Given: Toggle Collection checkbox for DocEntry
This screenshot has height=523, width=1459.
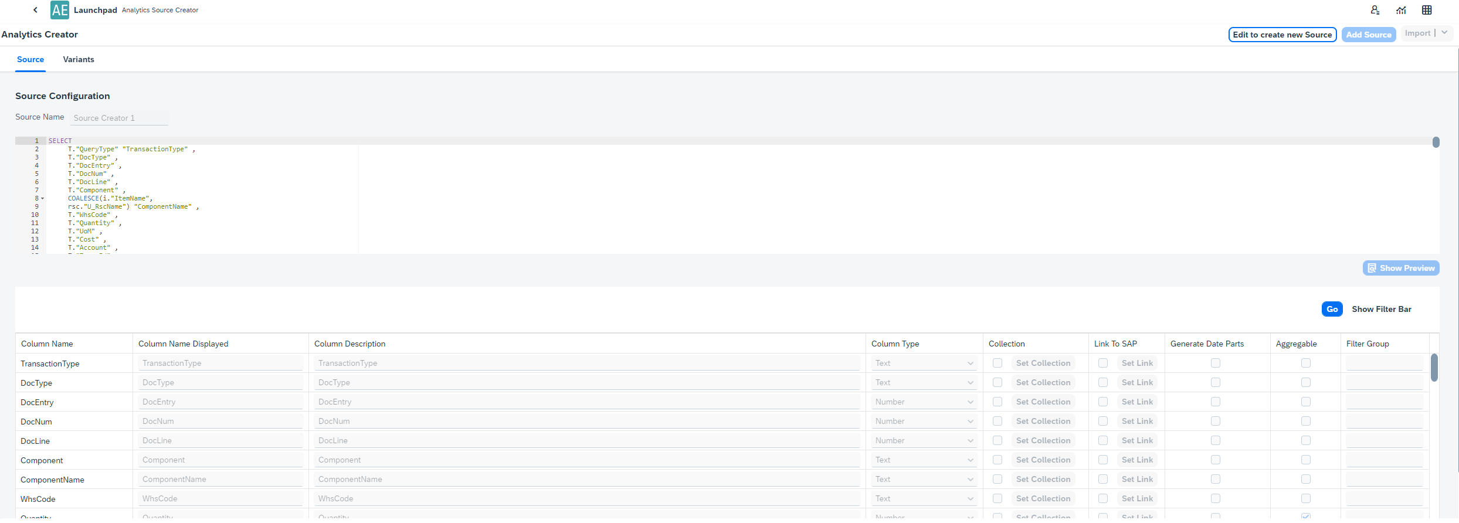Looking at the screenshot, I should coord(997,402).
